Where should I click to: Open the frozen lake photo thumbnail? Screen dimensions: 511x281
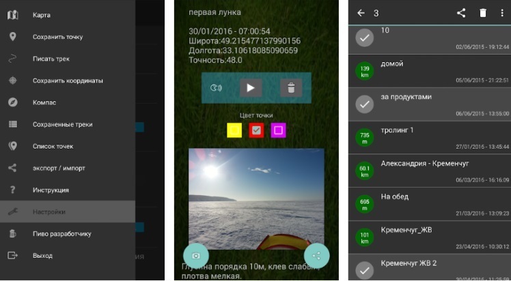click(x=256, y=199)
